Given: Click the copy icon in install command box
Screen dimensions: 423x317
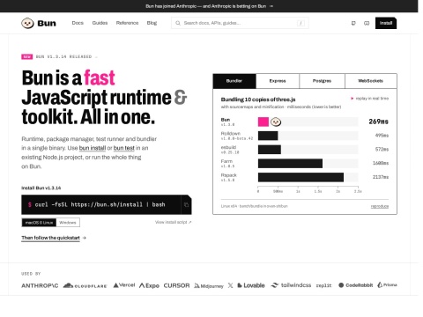Looking at the screenshot, I should pos(186,204).
